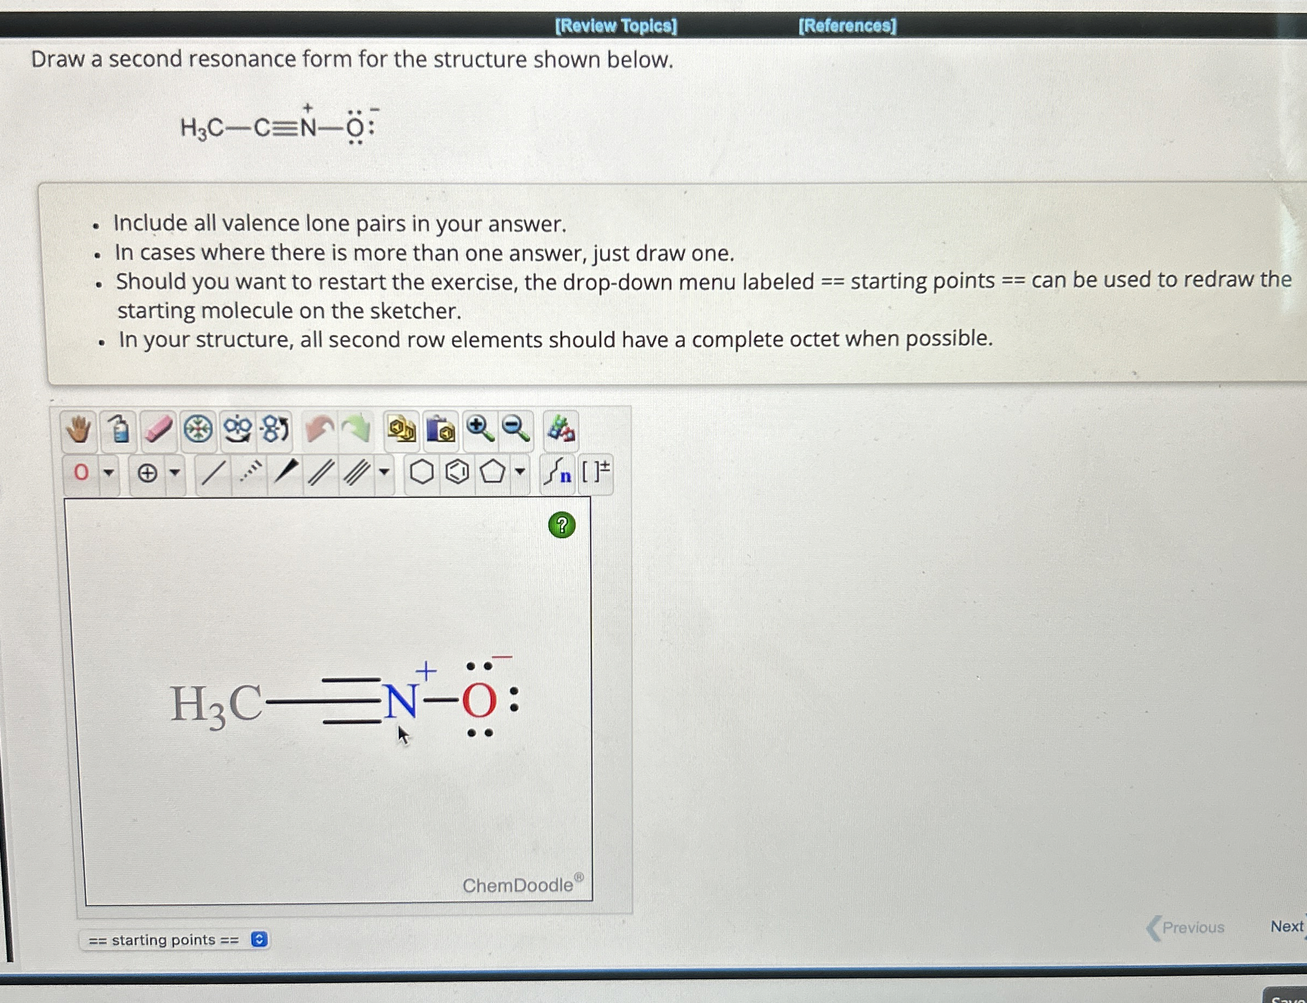Select the single bond tool

point(213,473)
